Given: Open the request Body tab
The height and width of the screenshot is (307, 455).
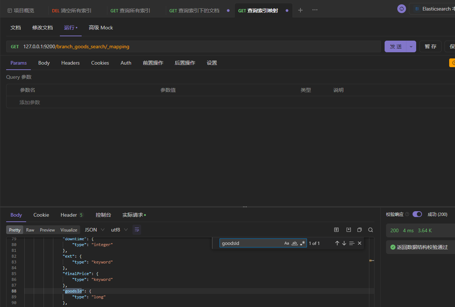Looking at the screenshot, I should [44, 63].
